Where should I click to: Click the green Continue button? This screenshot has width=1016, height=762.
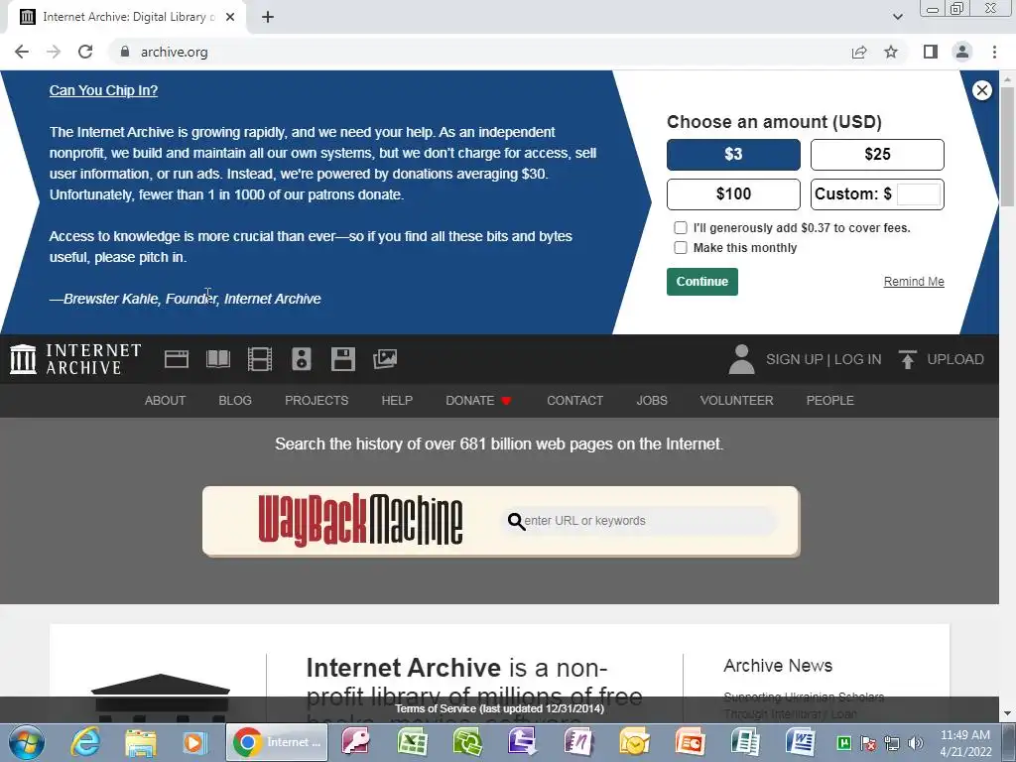coord(702,281)
